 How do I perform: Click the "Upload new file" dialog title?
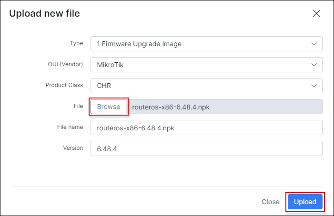click(44, 13)
